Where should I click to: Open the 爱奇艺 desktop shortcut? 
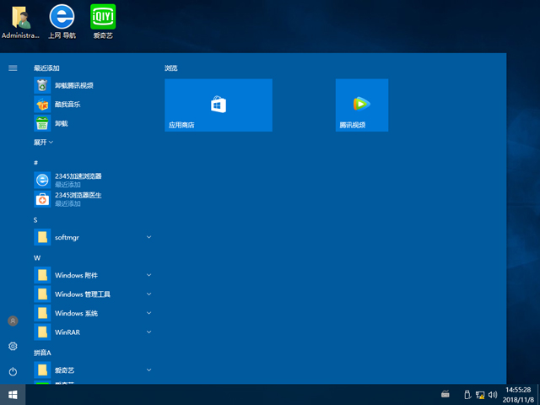coord(103,22)
